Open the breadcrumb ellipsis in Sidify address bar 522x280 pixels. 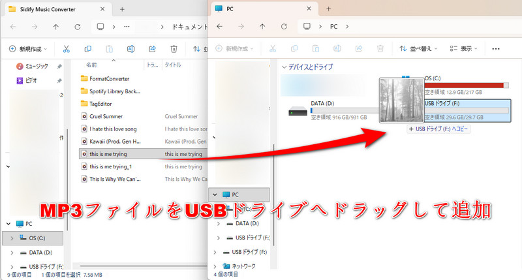point(127,27)
